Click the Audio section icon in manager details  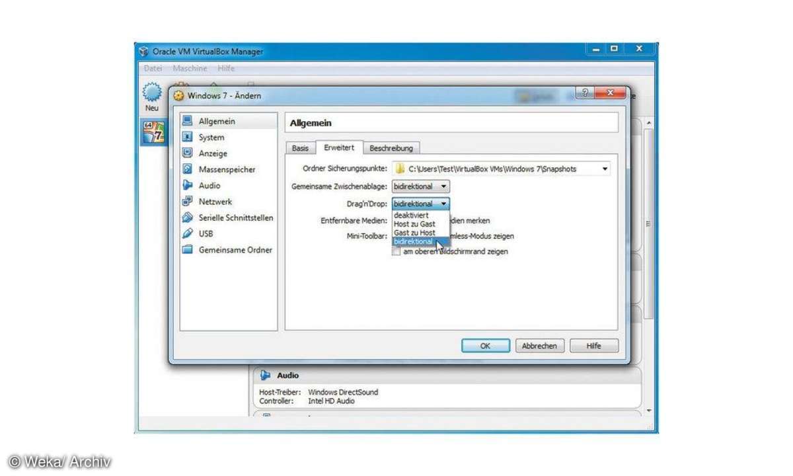click(266, 375)
